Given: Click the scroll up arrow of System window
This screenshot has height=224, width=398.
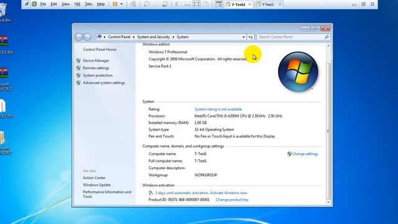Looking at the screenshot, I should [328, 45].
